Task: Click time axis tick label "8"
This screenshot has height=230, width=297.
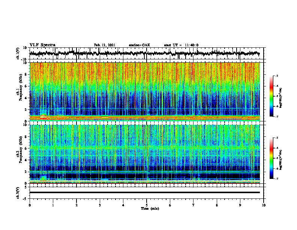Action: 217,205
